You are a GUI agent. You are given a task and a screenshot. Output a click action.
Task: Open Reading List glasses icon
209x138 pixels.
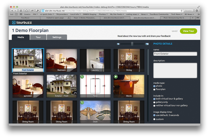12,14
